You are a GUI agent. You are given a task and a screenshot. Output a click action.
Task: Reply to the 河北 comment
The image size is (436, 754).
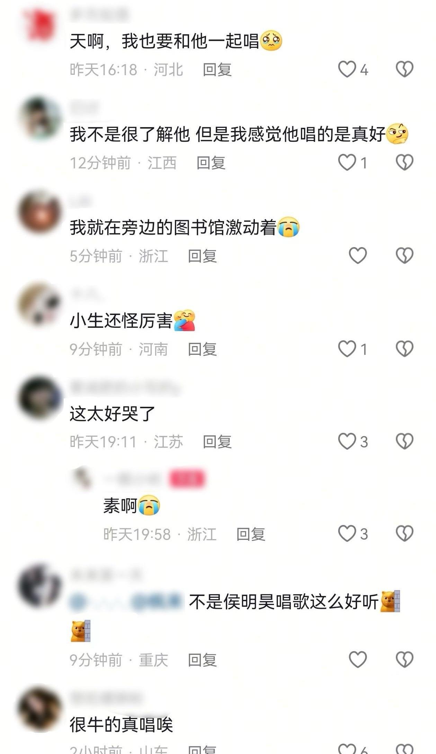point(217,70)
